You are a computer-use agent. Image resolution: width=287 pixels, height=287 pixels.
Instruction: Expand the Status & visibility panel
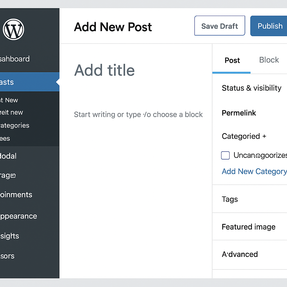(x=251, y=88)
